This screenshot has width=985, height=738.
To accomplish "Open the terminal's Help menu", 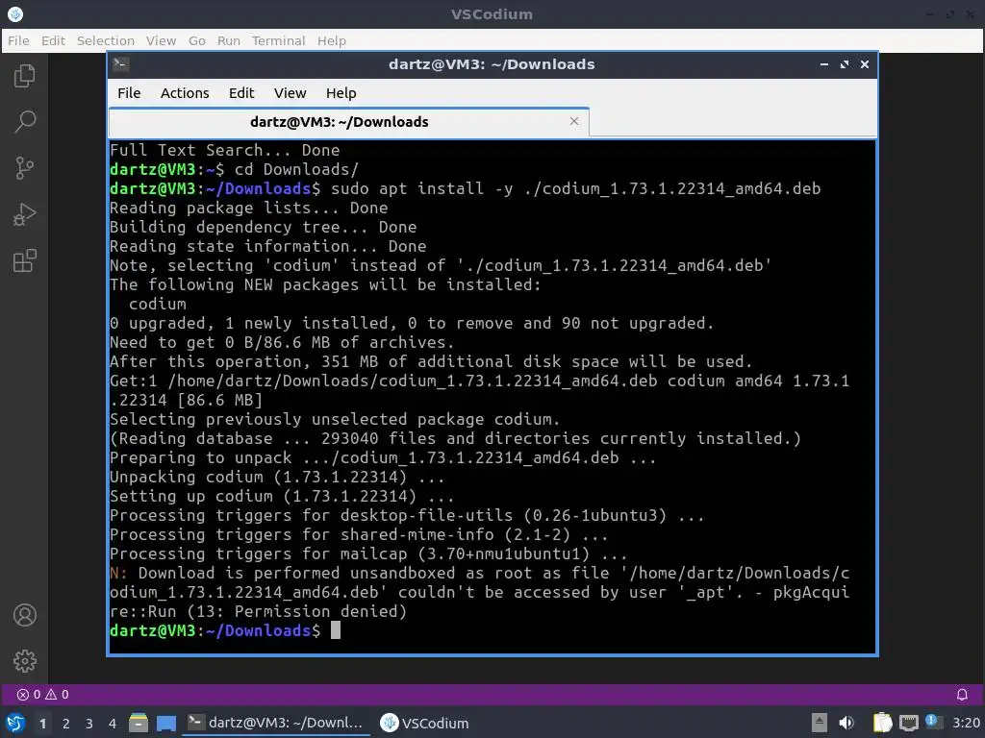I will click(341, 93).
